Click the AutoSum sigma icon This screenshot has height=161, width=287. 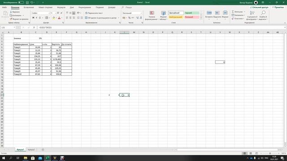tap(233, 12)
